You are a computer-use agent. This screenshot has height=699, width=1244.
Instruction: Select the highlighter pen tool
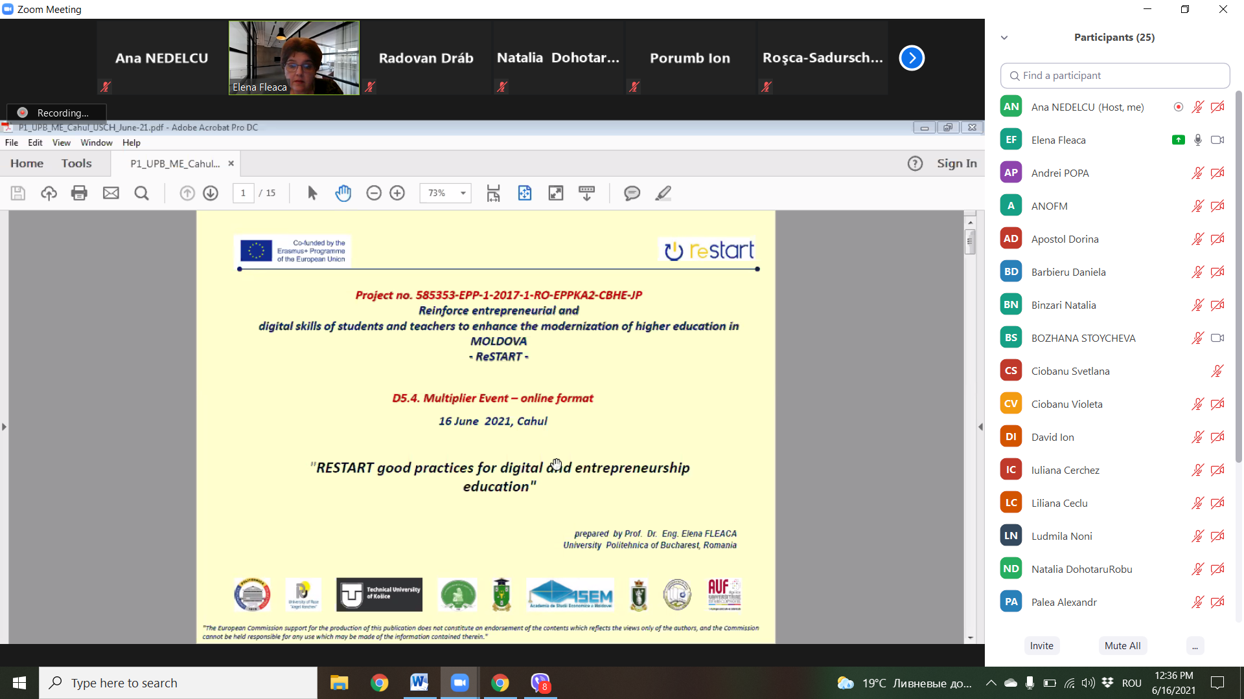click(x=663, y=193)
